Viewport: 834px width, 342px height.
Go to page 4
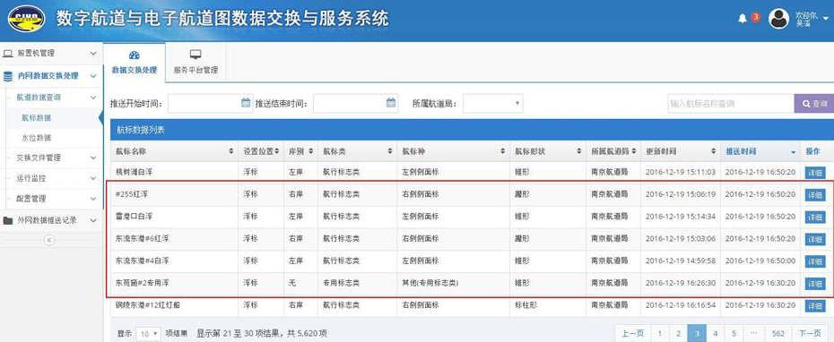coord(715,334)
